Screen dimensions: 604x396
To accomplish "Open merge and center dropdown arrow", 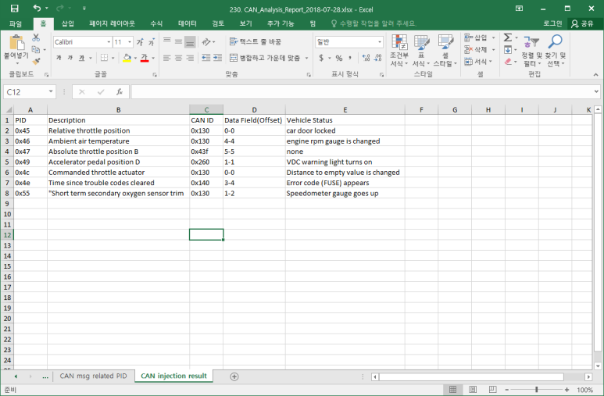I will point(306,58).
